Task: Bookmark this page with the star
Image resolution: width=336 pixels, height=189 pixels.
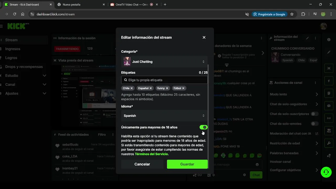Action: (x=292, y=14)
